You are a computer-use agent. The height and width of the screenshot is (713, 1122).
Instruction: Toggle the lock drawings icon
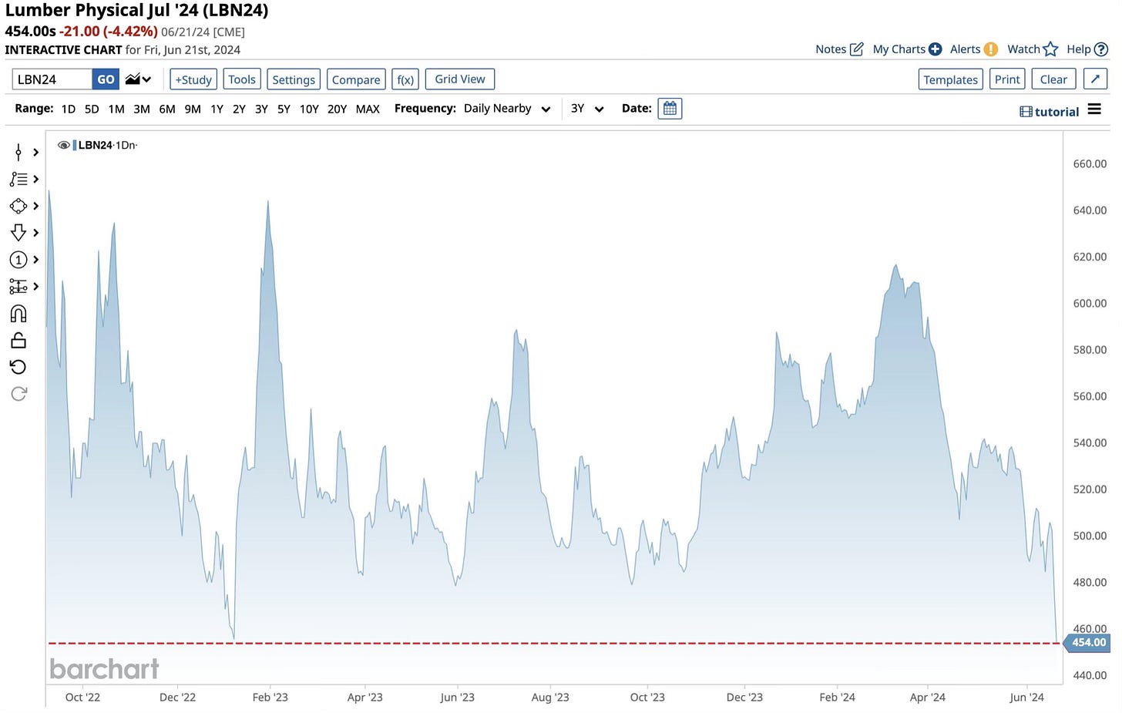point(18,340)
